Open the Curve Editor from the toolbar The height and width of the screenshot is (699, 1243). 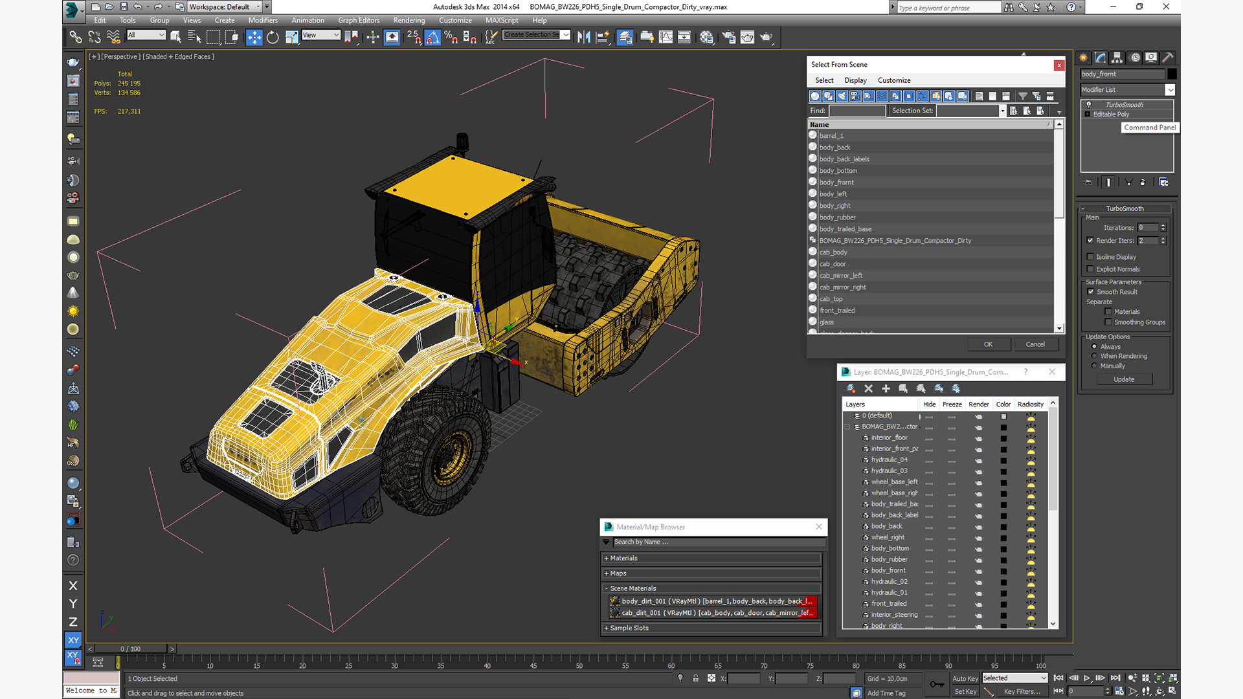tap(666, 37)
